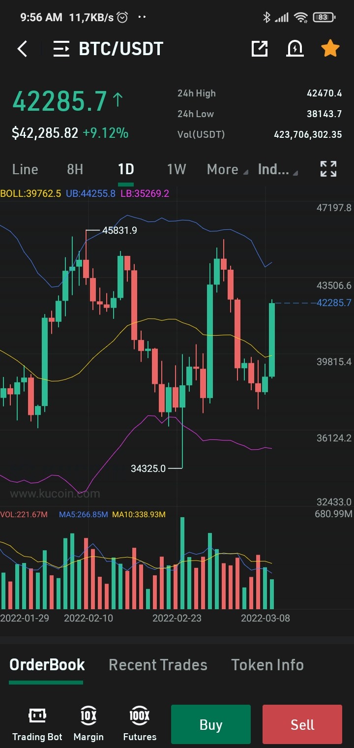This screenshot has height=748, width=354.
Task: Expand chart to fullscreen
Action: [x=328, y=169]
